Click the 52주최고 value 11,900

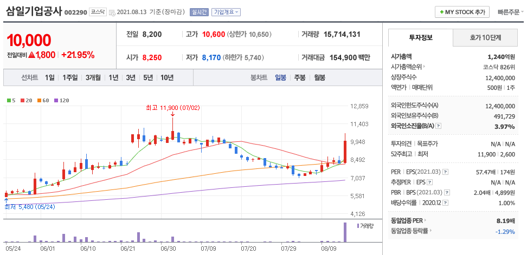(487, 154)
